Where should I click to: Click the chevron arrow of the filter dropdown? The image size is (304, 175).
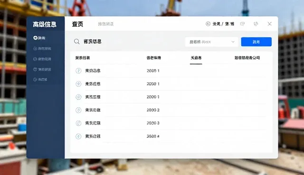[233, 42]
